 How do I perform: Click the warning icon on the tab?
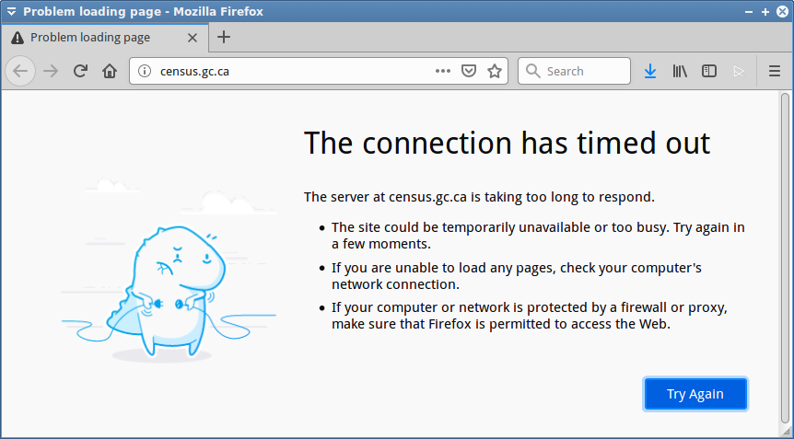(18, 38)
